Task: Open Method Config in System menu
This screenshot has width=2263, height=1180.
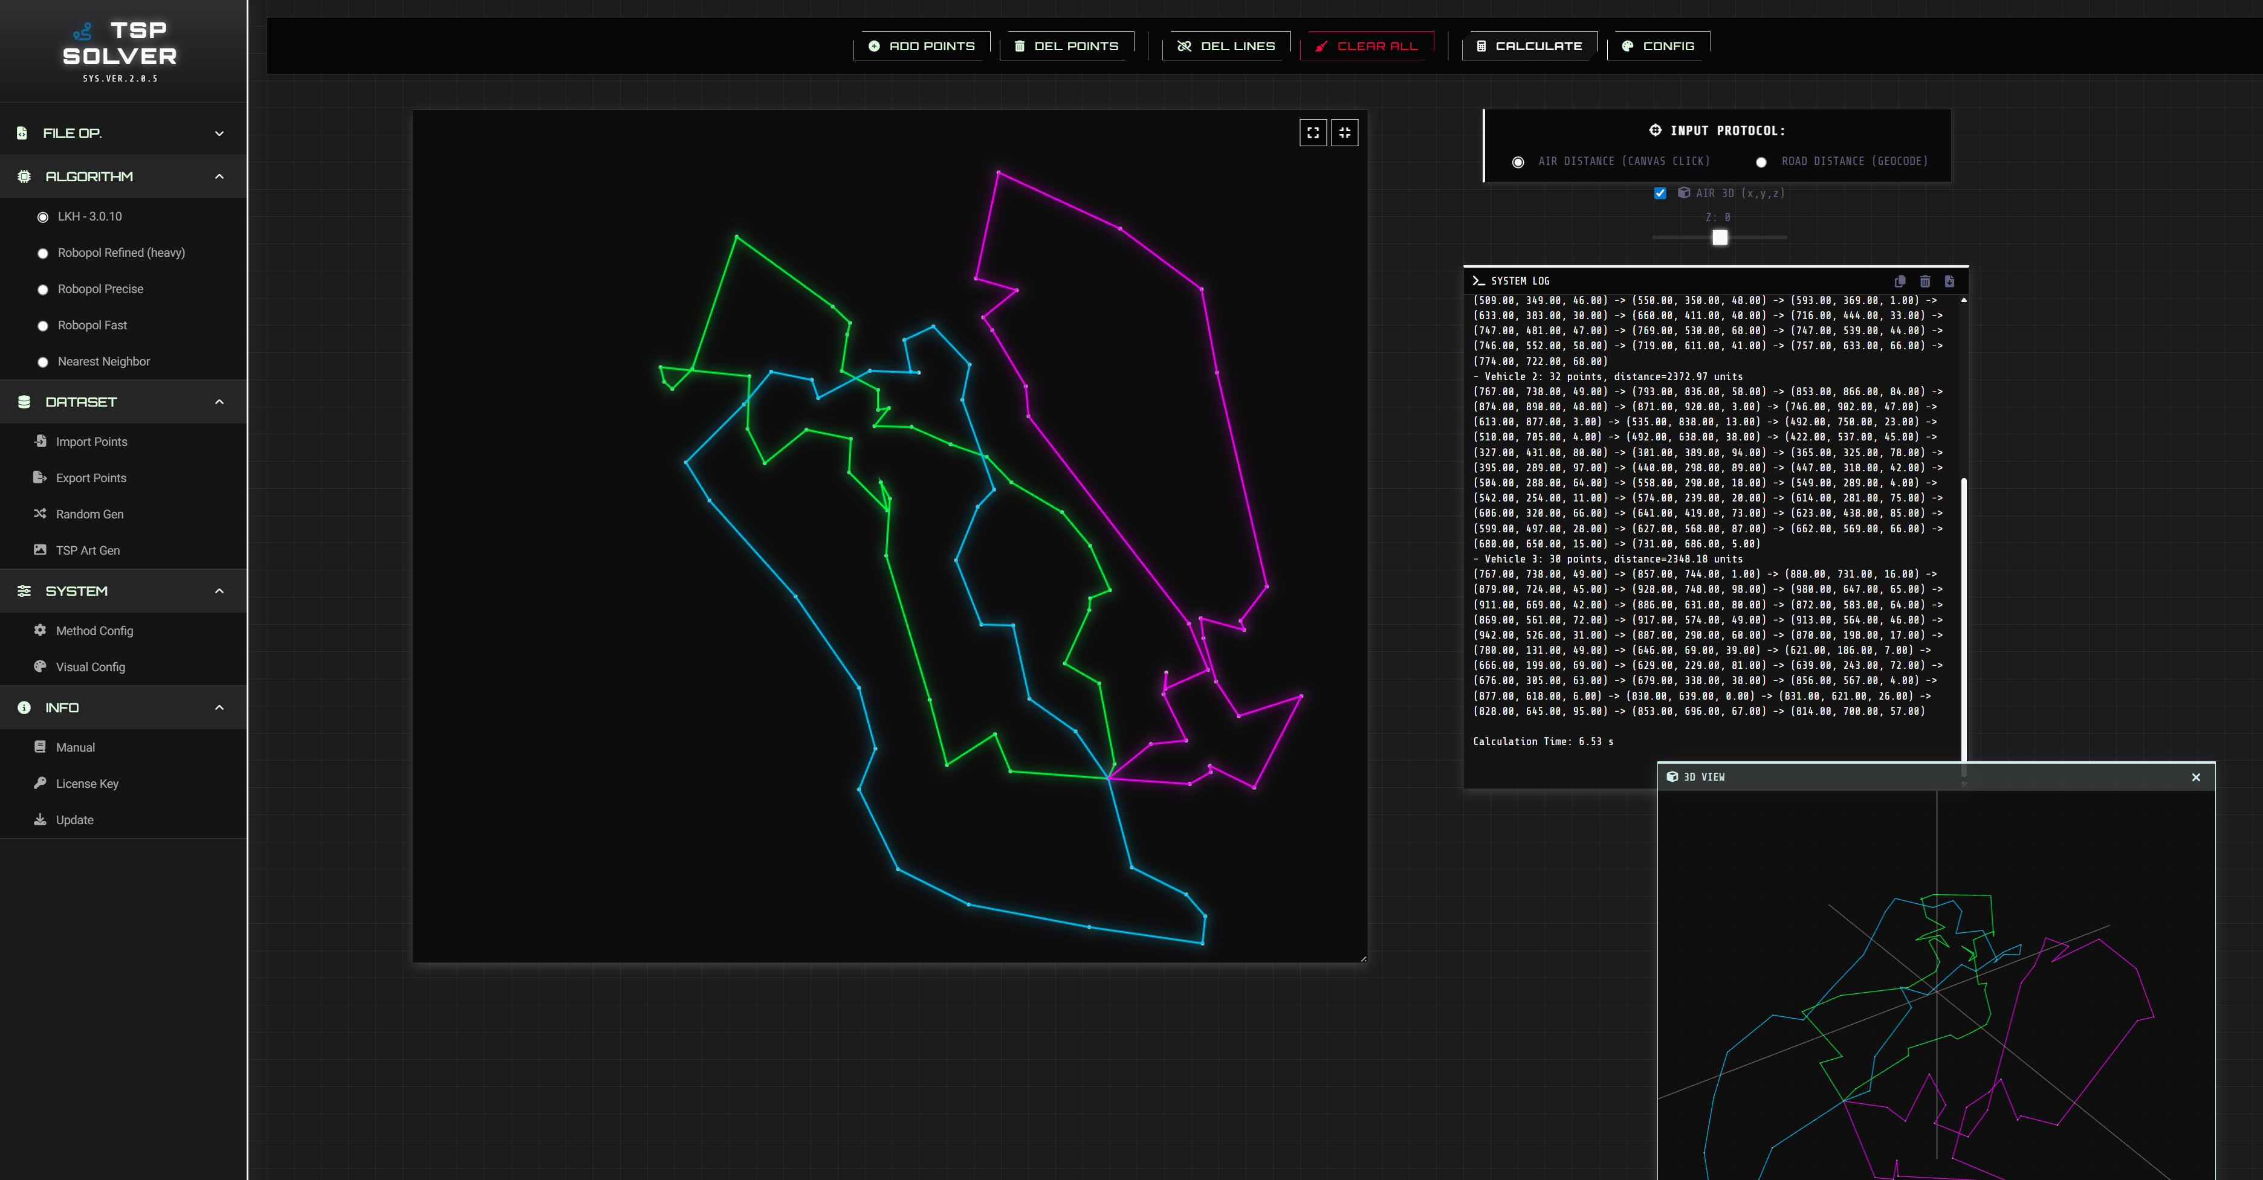Action: pos(94,630)
